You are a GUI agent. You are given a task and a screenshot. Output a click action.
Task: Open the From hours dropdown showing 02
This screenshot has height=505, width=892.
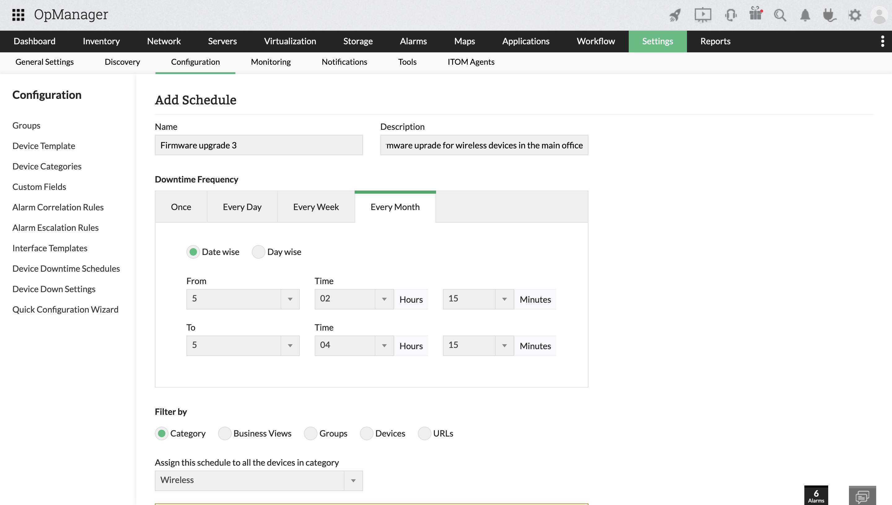[383, 299]
